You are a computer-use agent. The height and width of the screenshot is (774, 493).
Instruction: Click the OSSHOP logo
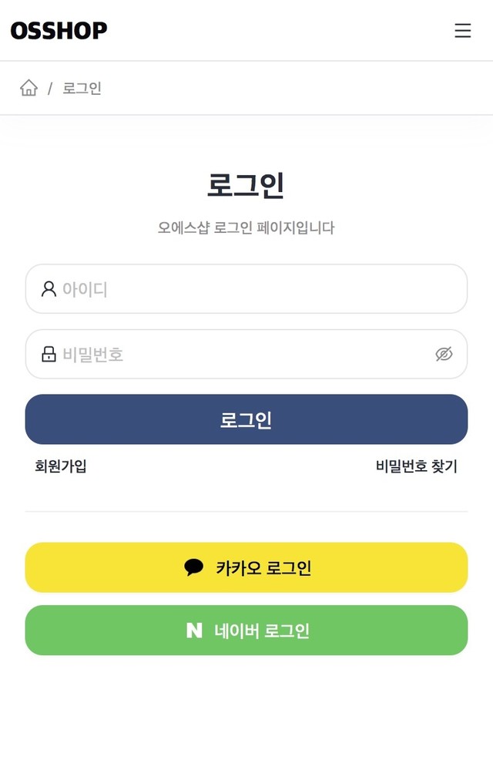pos(59,31)
